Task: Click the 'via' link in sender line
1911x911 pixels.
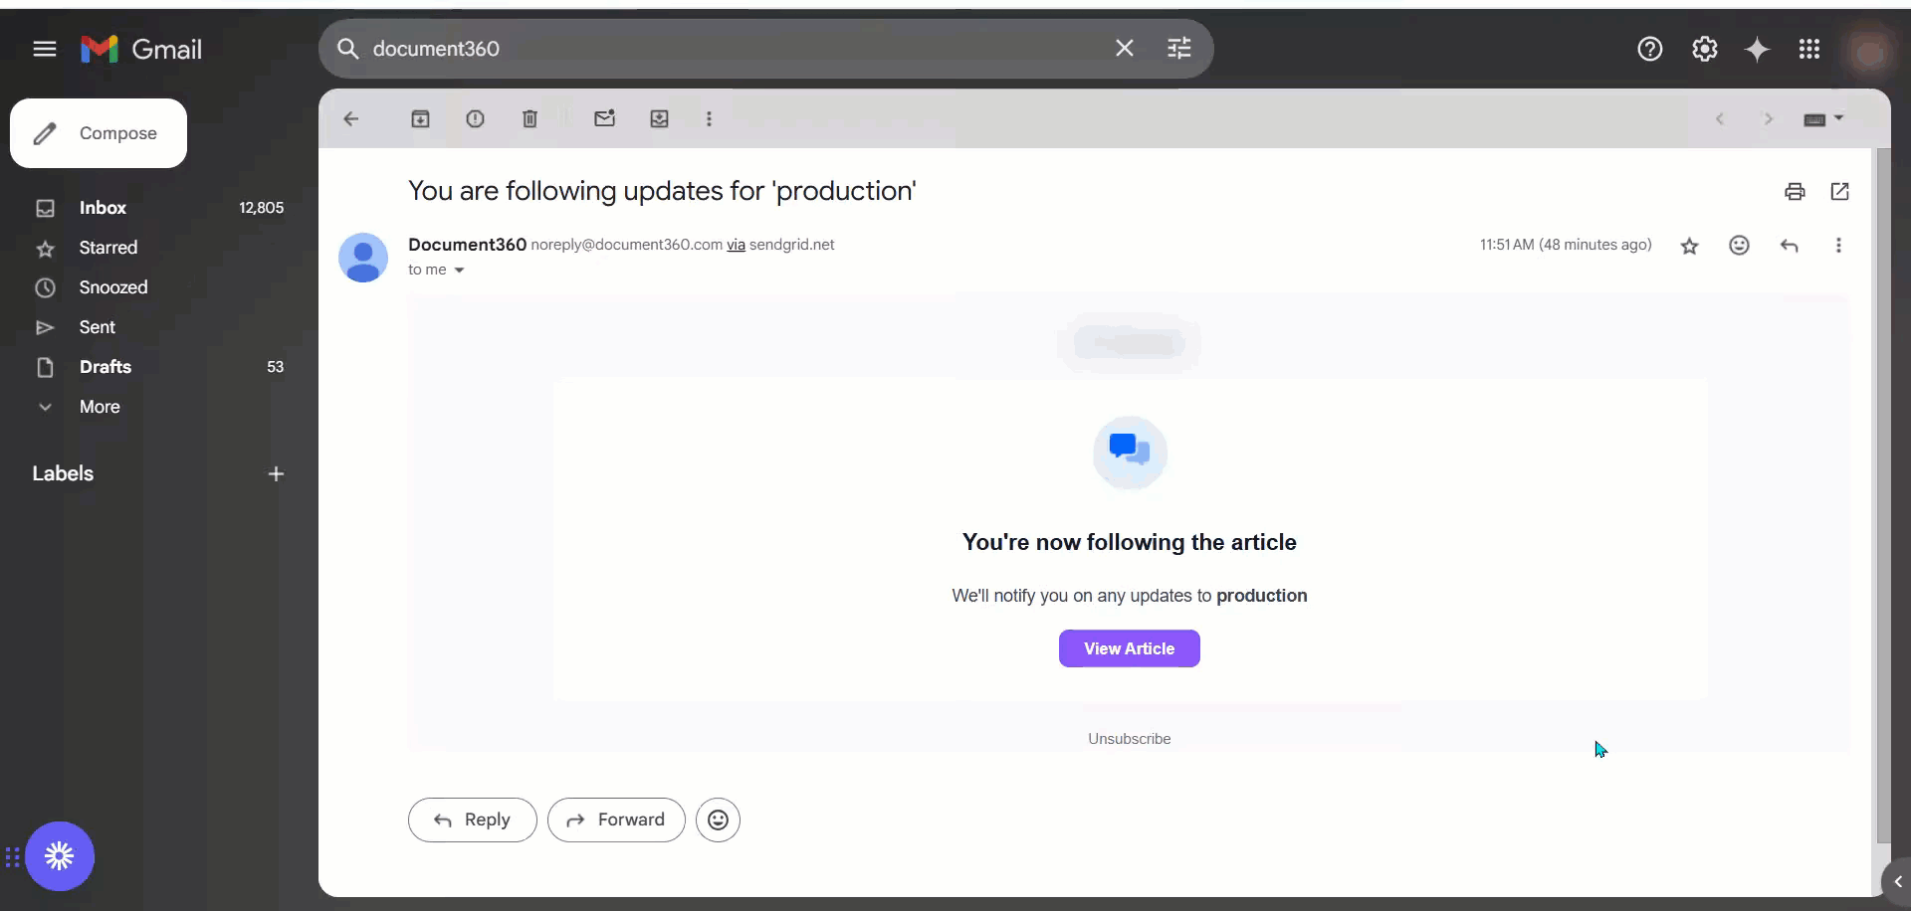Action: (x=736, y=246)
